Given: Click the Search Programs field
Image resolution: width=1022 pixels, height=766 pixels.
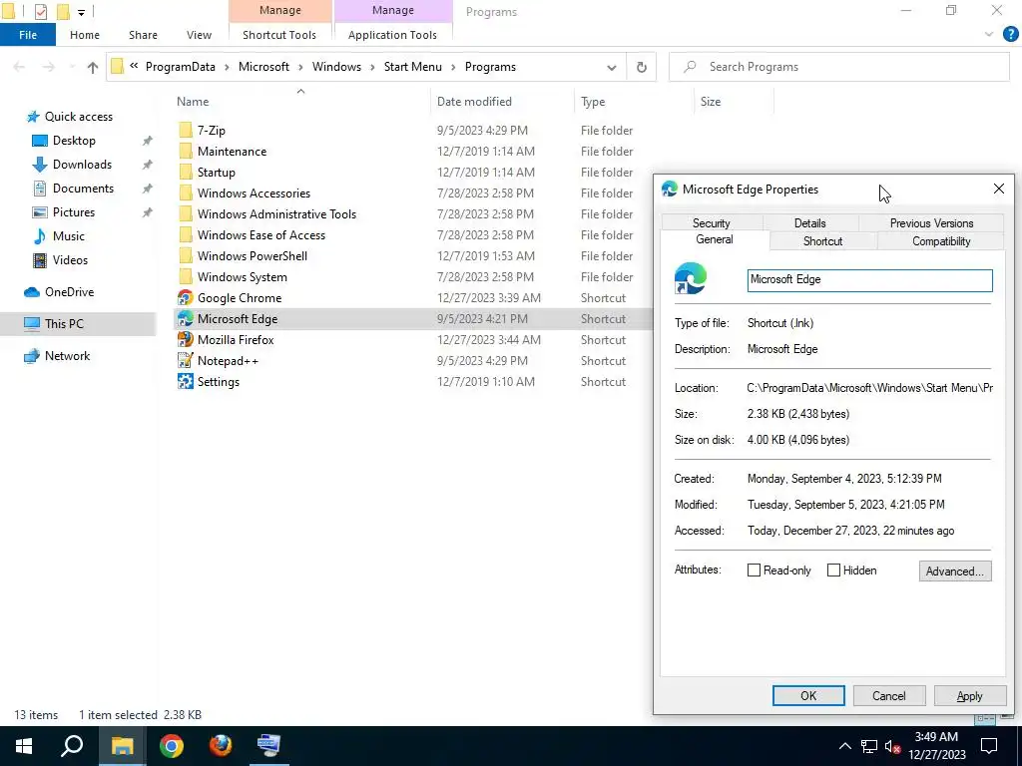Looking at the screenshot, I should click(x=838, y=67).
